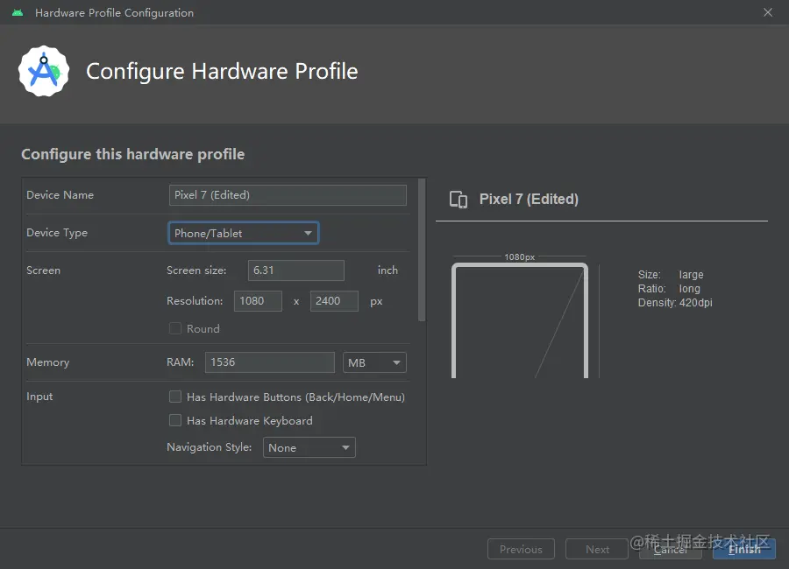Click the device screen preview outline

pos(520,320)
